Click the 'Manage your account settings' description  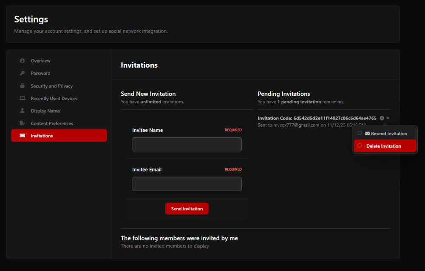91,31
